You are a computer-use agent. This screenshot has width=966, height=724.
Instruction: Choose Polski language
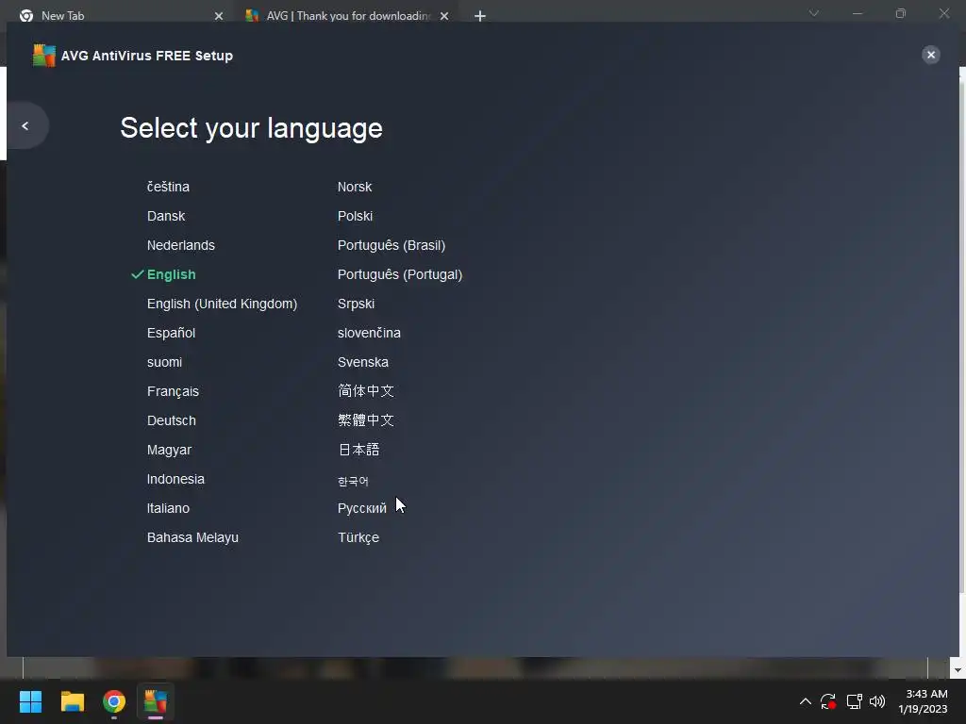[355, 216]
